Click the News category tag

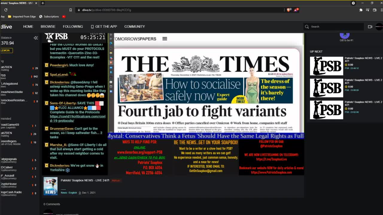pos(64,193)
